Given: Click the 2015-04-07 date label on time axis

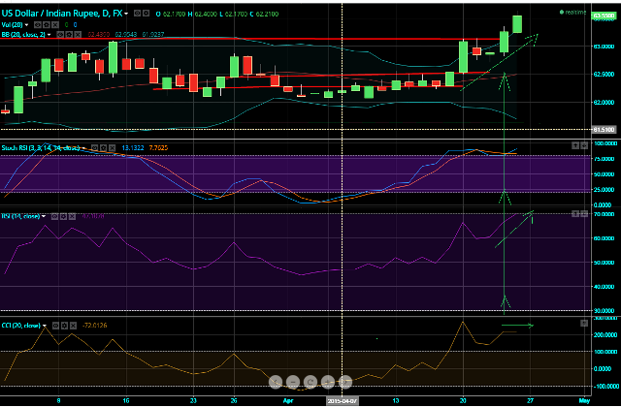Looking at the screenshot, I should tap(343, 399).
